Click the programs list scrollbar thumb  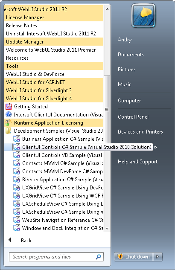[x=107, y=110]
